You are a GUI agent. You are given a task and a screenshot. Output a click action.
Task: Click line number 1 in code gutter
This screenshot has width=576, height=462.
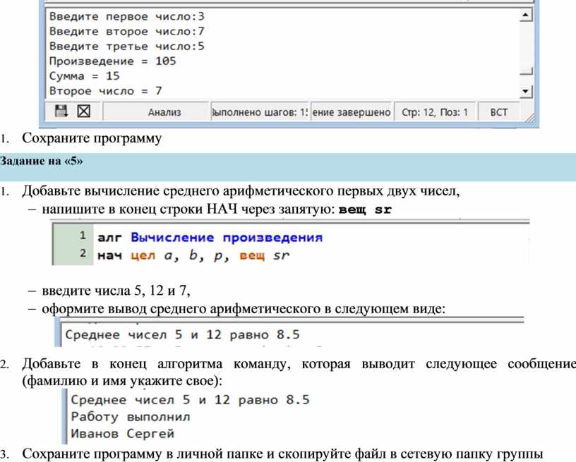(82, 236)
